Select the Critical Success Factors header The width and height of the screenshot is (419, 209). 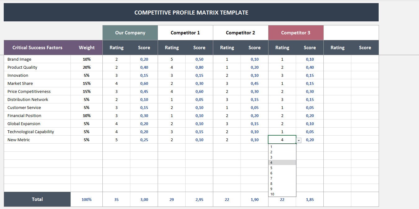coord(37,47)
